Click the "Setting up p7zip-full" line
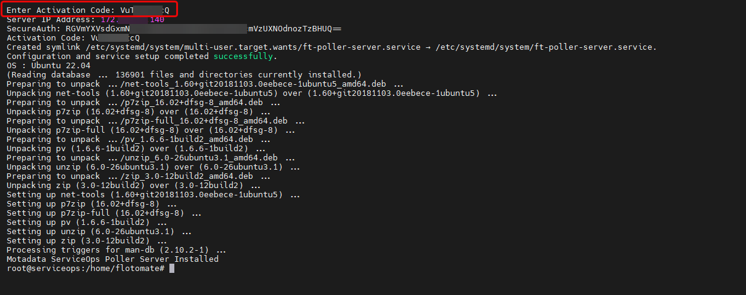 coord(104,213)
